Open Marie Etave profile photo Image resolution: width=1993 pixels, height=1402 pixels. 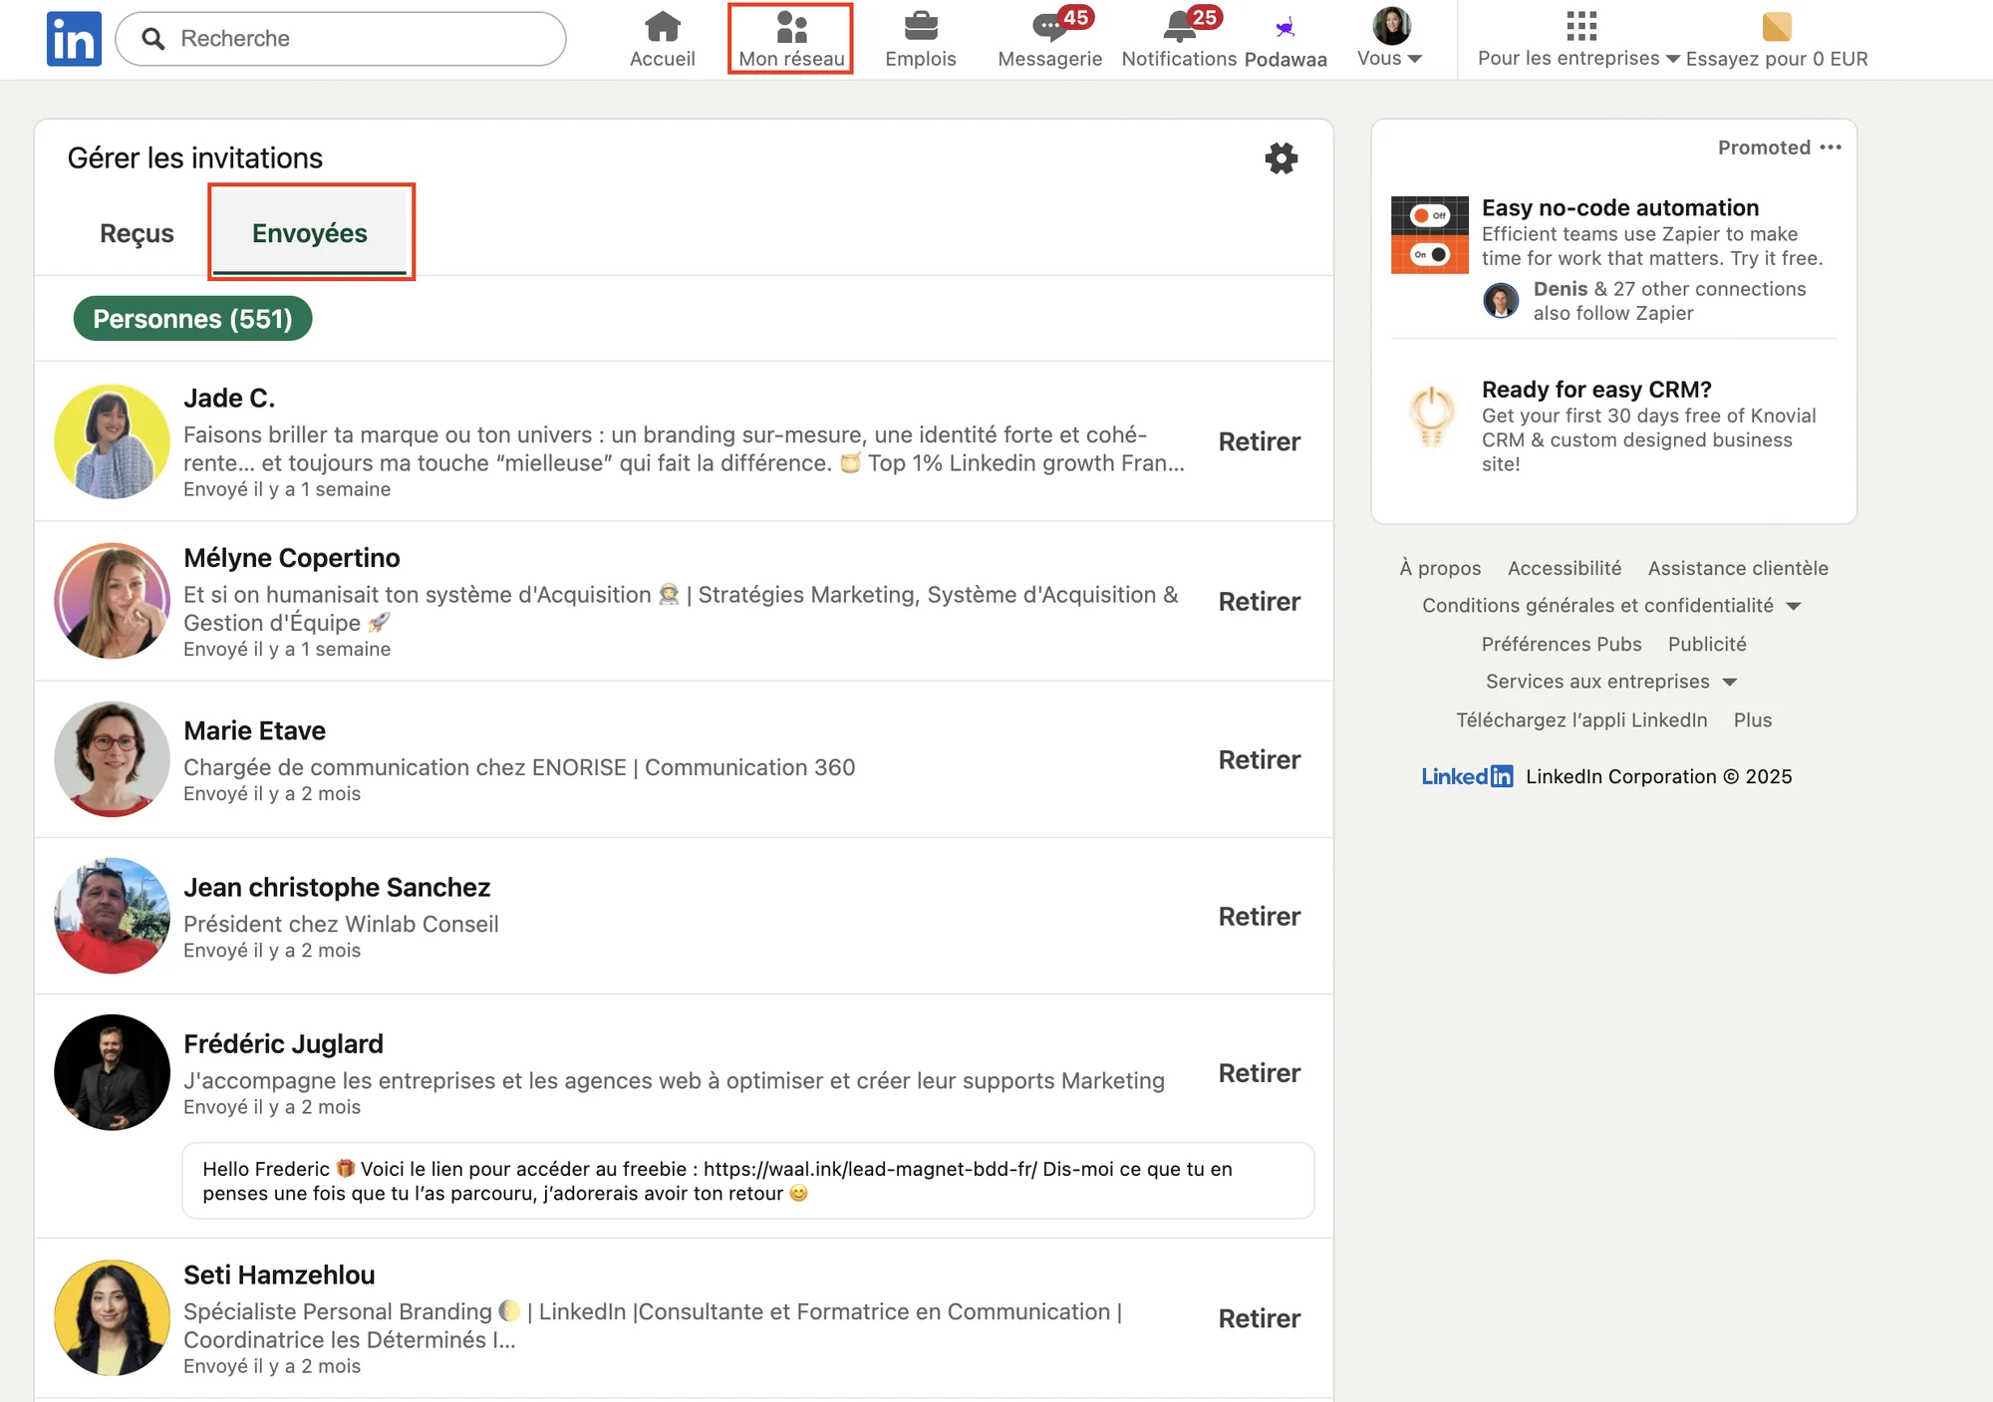pos(112,759)
